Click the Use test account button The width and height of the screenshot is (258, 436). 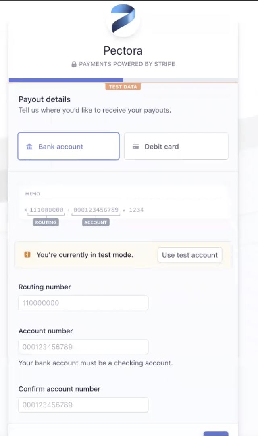pyautogui.click(x=190, y=255)
